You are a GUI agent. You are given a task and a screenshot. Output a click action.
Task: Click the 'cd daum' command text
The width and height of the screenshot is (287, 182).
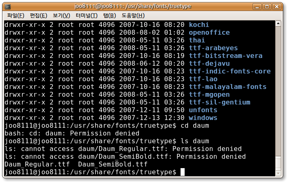click(195, 125)
